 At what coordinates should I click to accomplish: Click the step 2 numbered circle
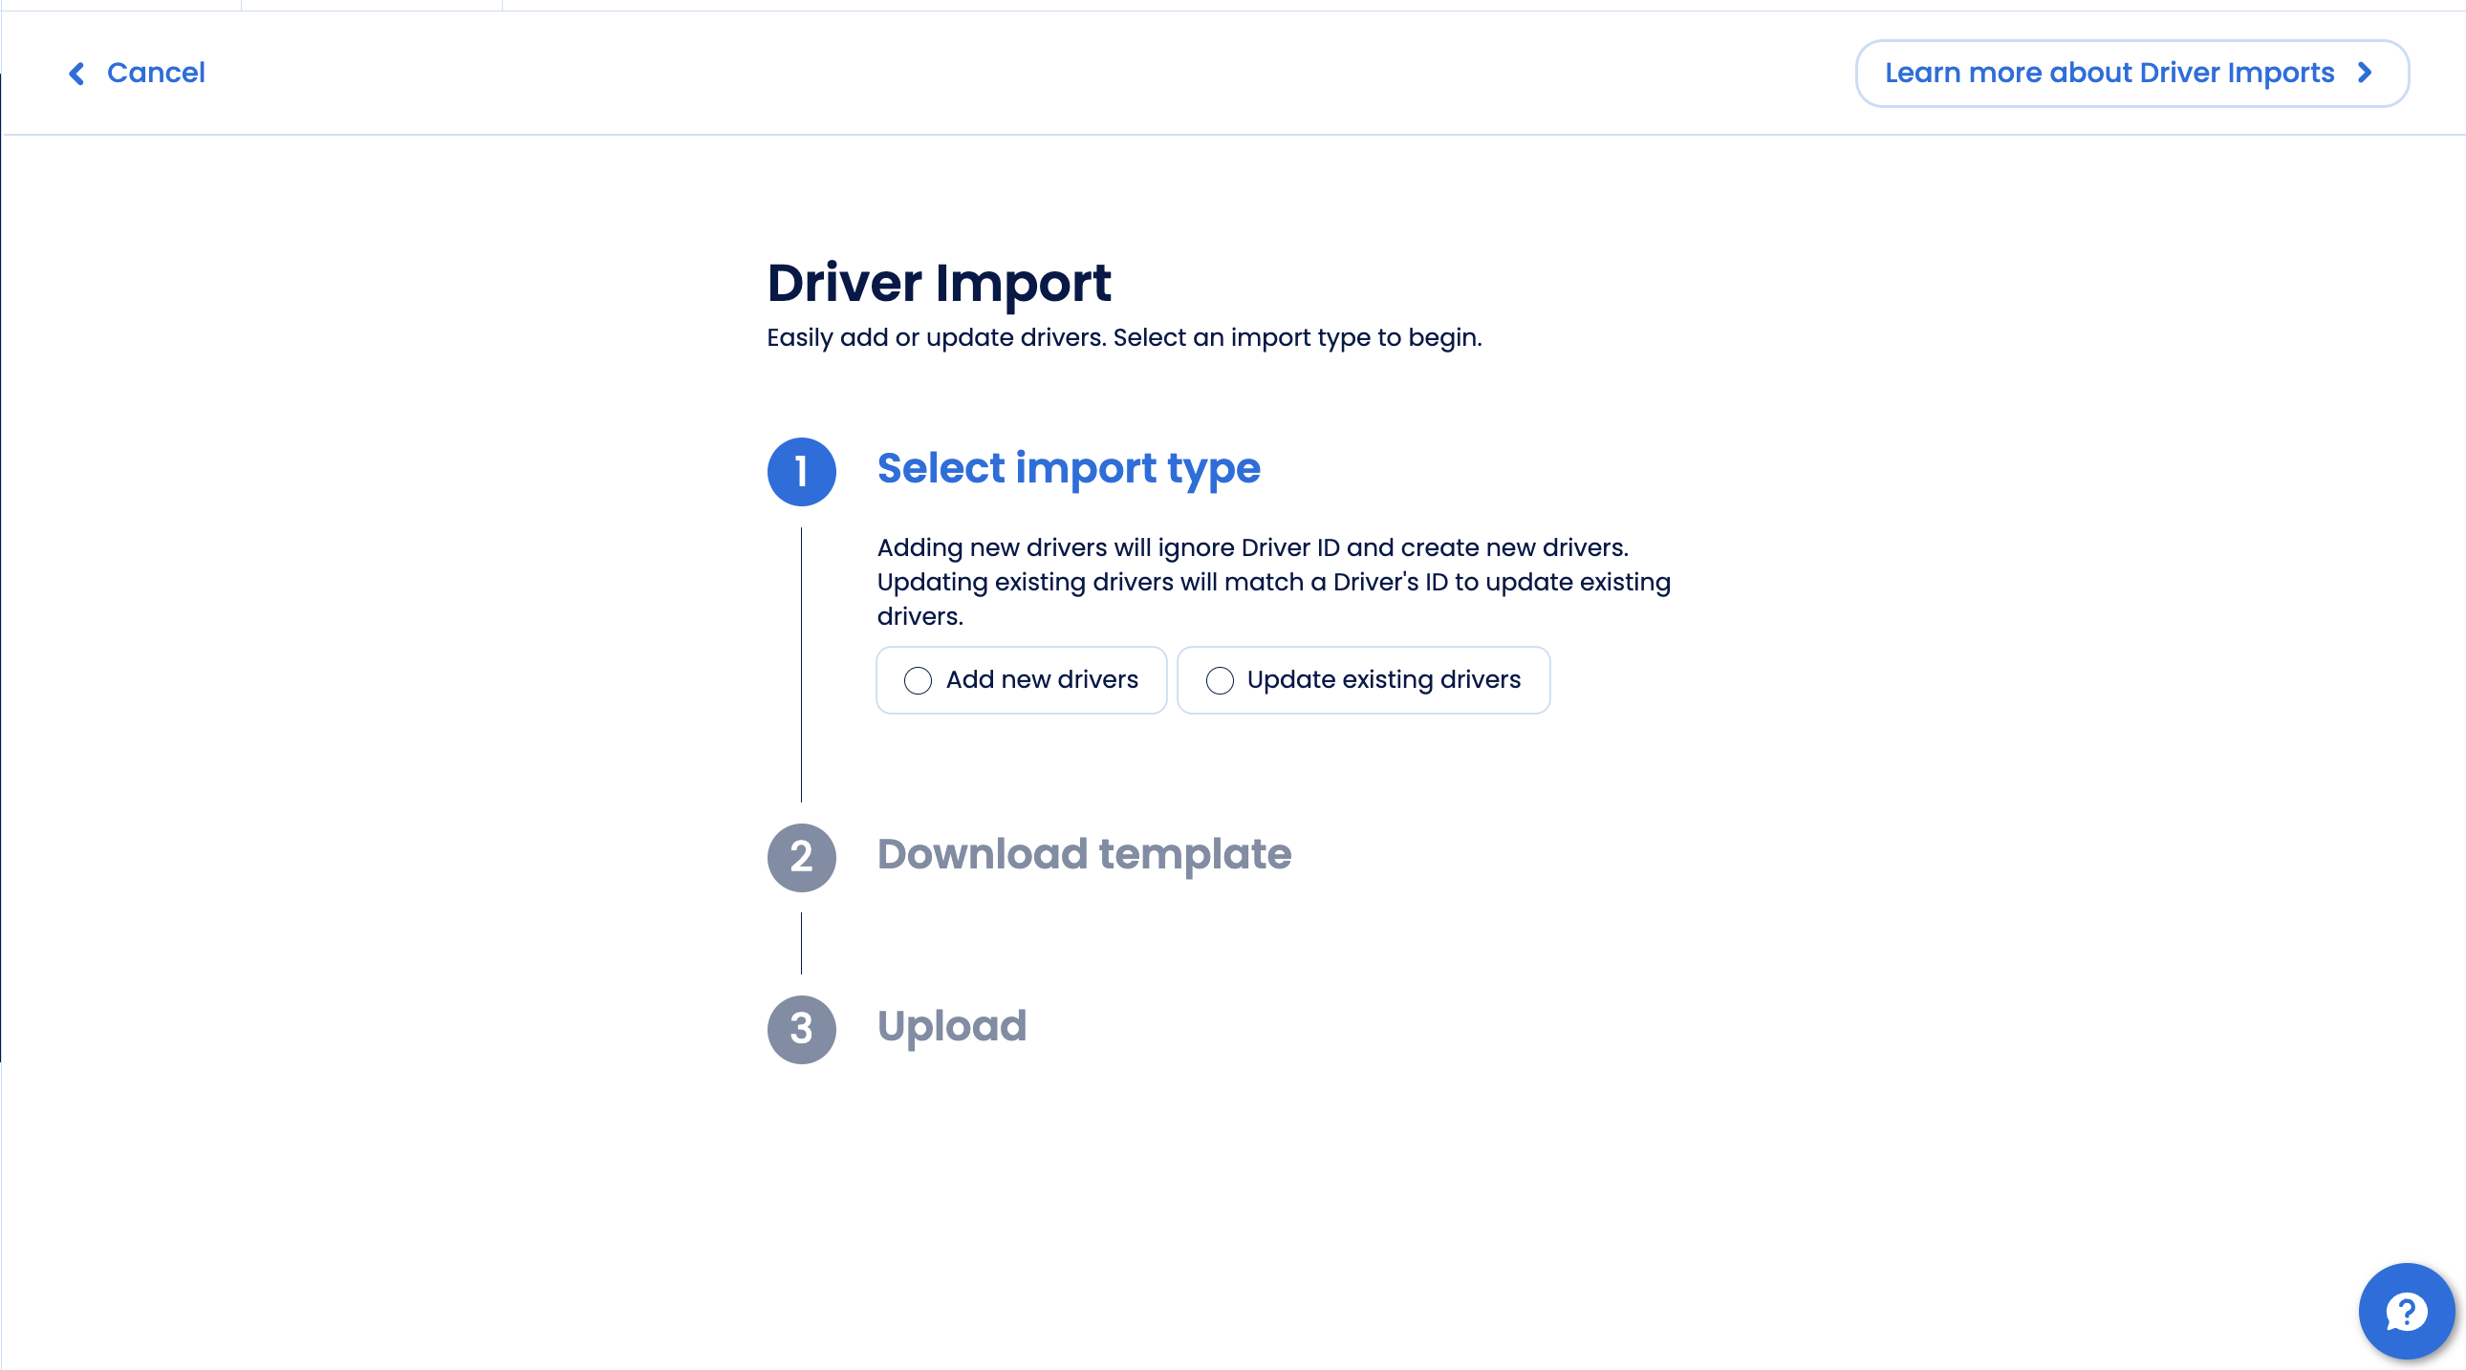tap(801, 857)
